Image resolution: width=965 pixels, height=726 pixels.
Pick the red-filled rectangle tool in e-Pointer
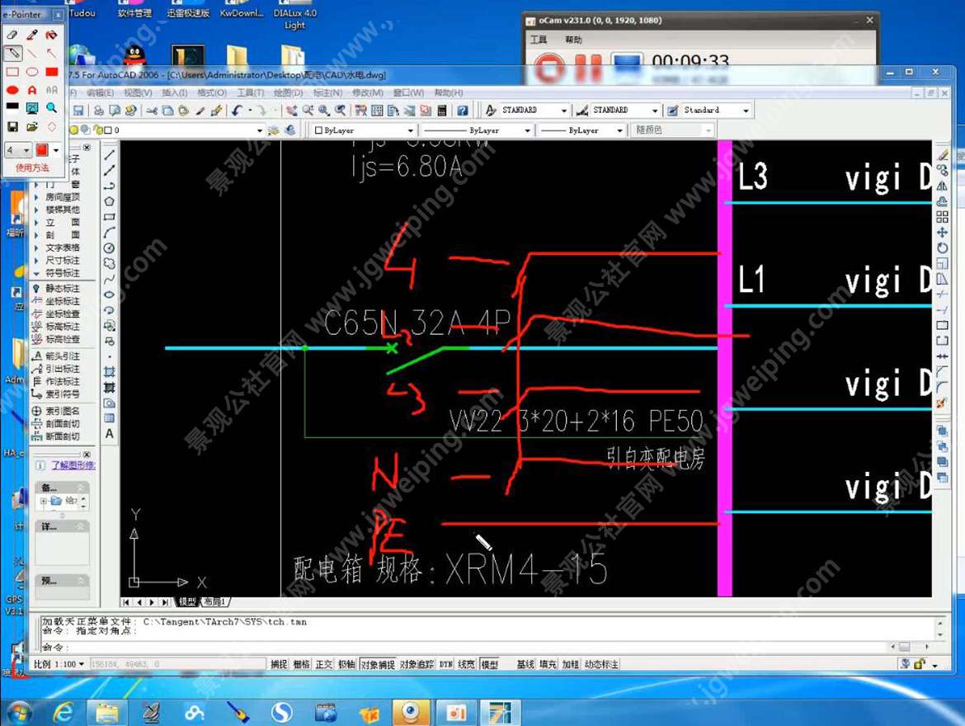[52, 72]
